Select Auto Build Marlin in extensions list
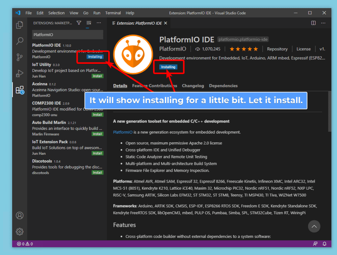Viewport: 337px width, 255px height. 67,128
